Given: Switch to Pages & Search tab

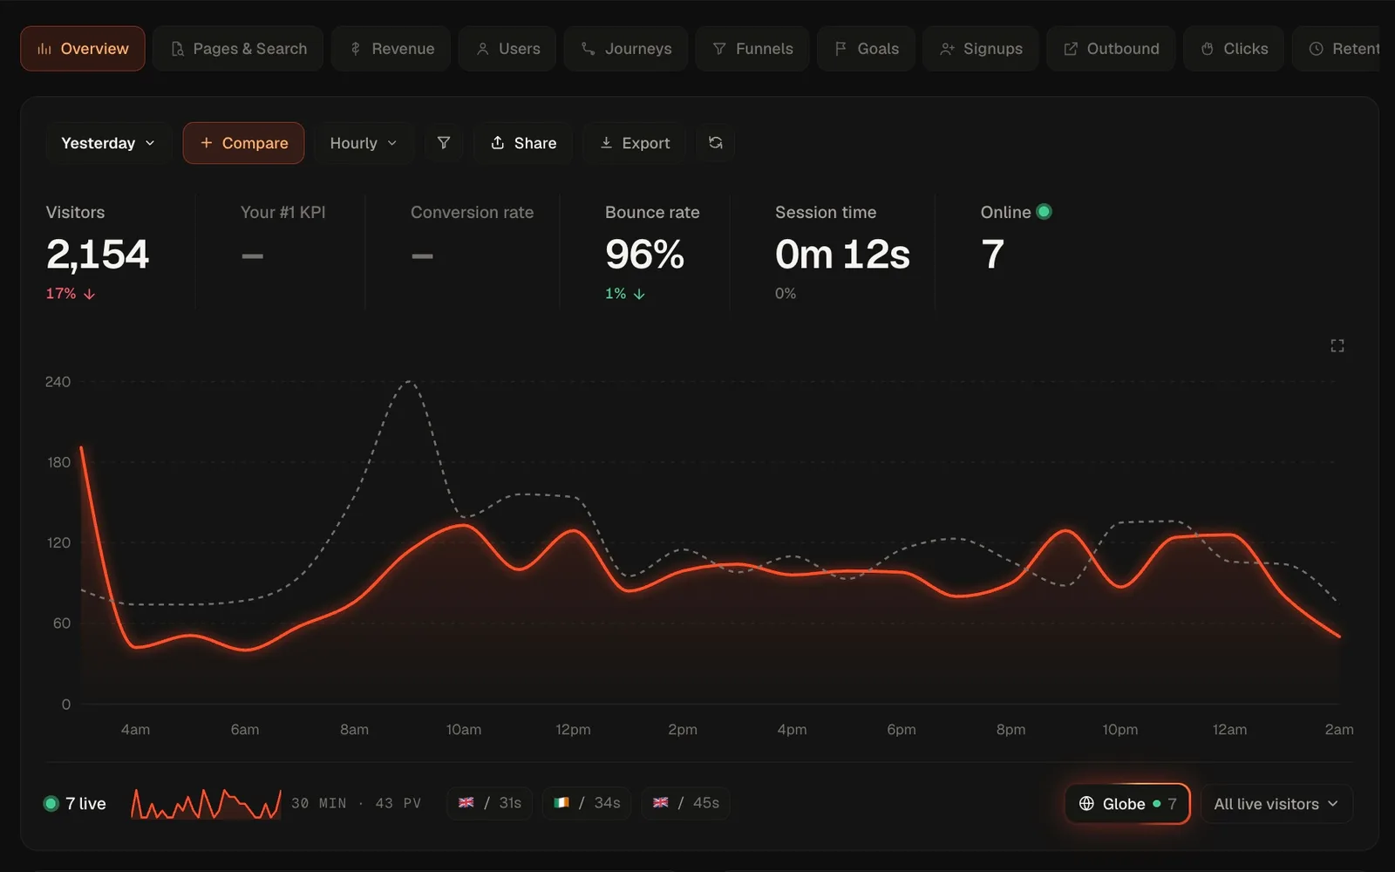Looking at the screenshot, I should click(x=238, y=49).
